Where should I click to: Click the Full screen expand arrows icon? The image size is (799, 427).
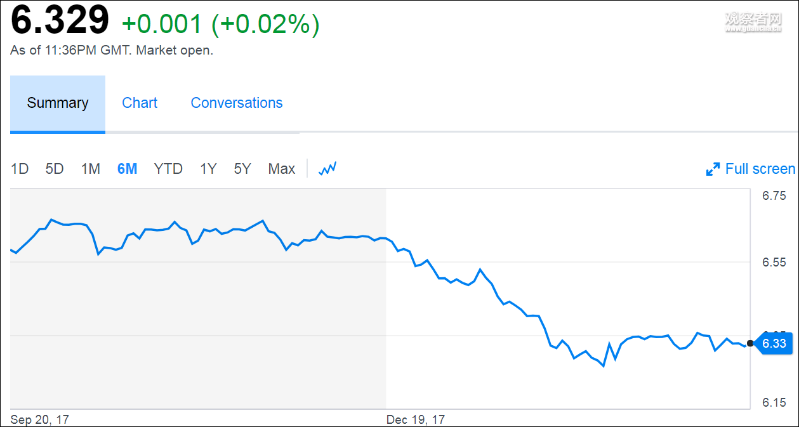pos(713,169)
